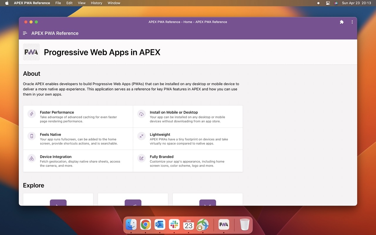Click the Install on Mobile cloud icon
The image size is (376, 235).
[142, 114]
